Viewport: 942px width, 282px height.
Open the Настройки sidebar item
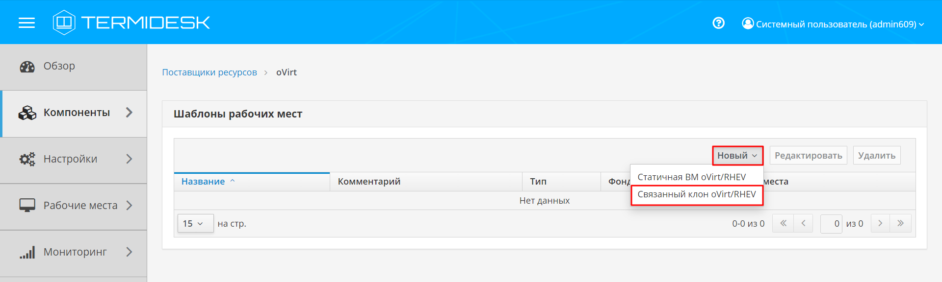coord(74,159)
